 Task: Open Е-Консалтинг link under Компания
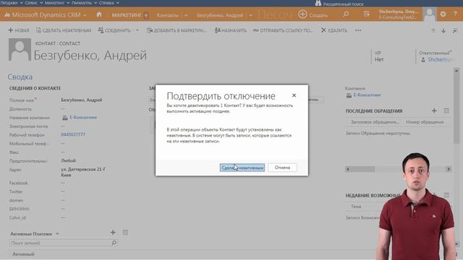click(x=367, y=95)
